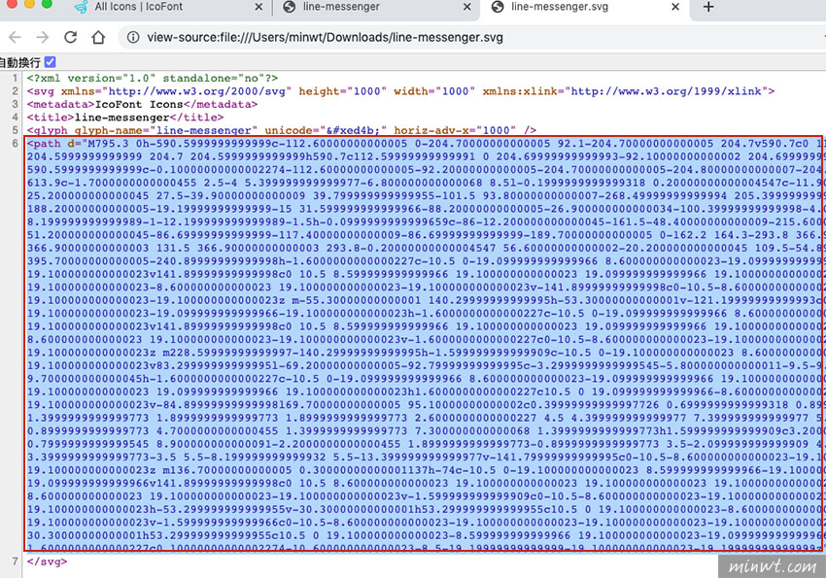Image resolution: width=826 pixels, height=578 pixels.
Task: Click the metadata IcoFont Icons text
Action: click(142, 104)
